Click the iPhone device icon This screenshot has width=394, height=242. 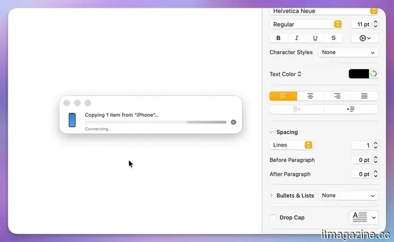click(x=72, y=120)
